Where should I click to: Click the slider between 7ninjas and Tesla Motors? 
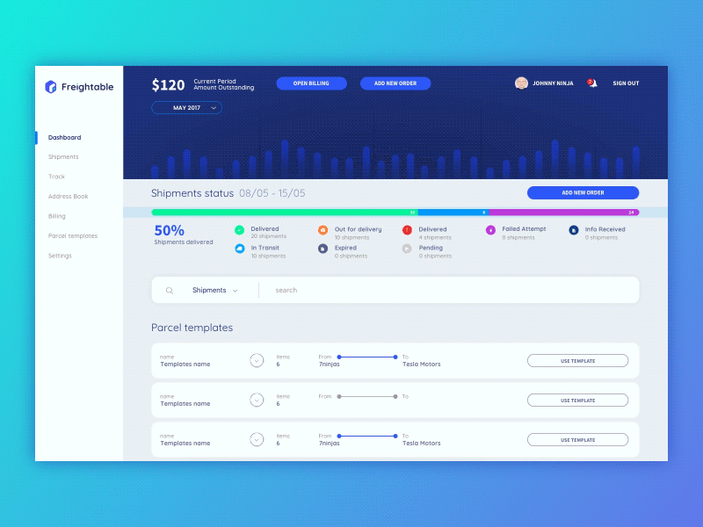[x=369, y=357]
